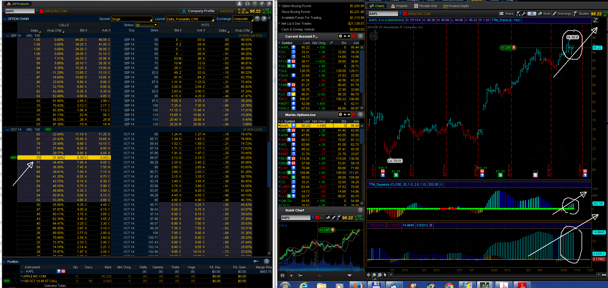Click the study quick-edit icon left of the wrench
Screen dimensions: 608x288
coord(518,14)
